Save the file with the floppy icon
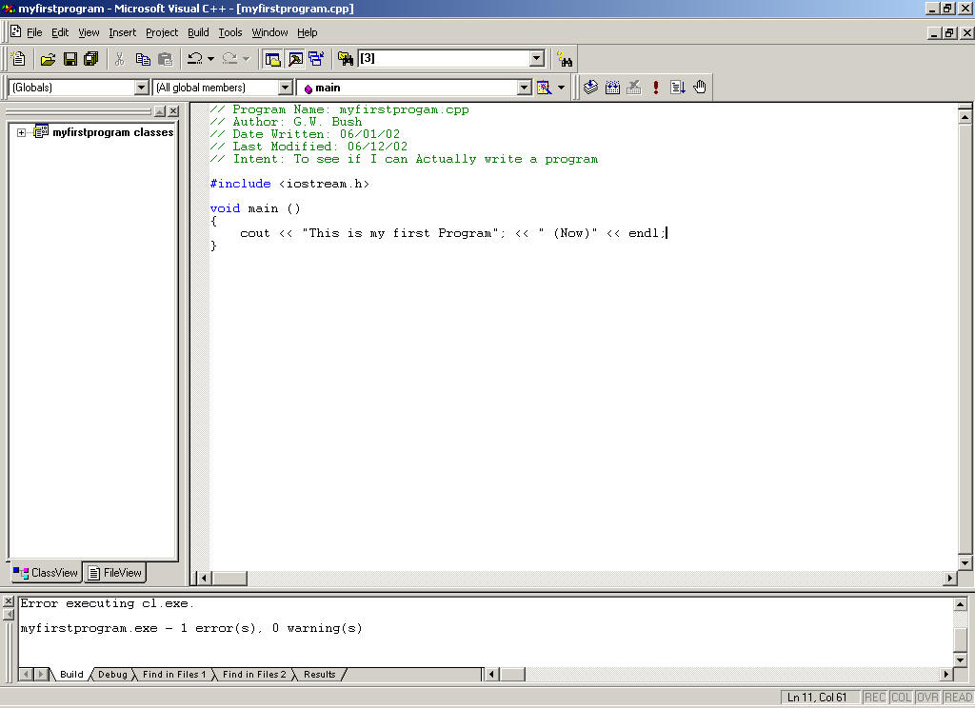The height and width of the screenshot is (708, 975). click(70, 59)
